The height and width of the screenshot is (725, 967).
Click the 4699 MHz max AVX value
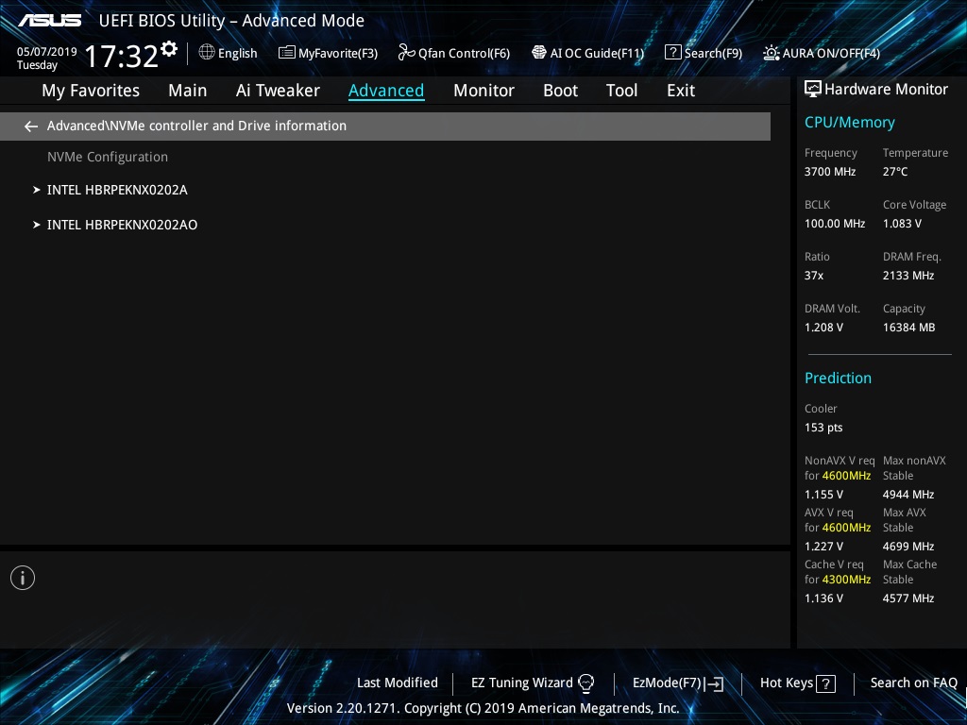pos(908,547)
